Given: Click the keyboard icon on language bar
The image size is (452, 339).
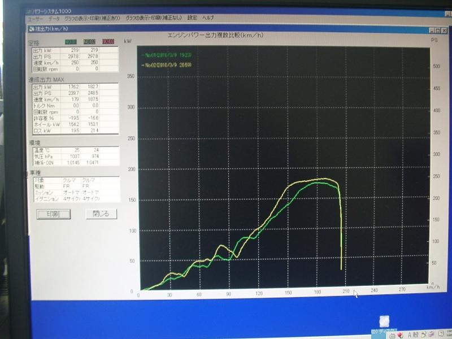Looking at the screenshot, I should (392, 336).
